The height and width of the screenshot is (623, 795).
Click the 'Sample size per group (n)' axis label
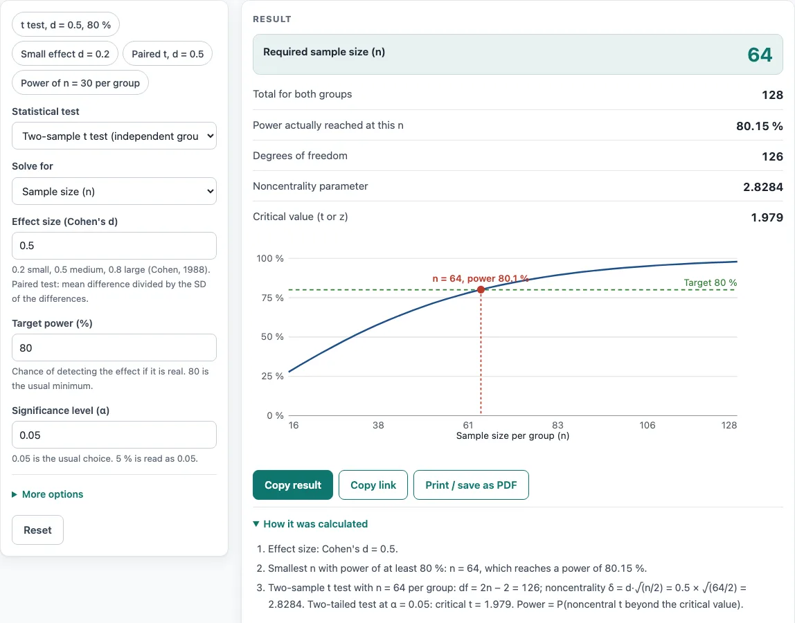coord(512,436)
